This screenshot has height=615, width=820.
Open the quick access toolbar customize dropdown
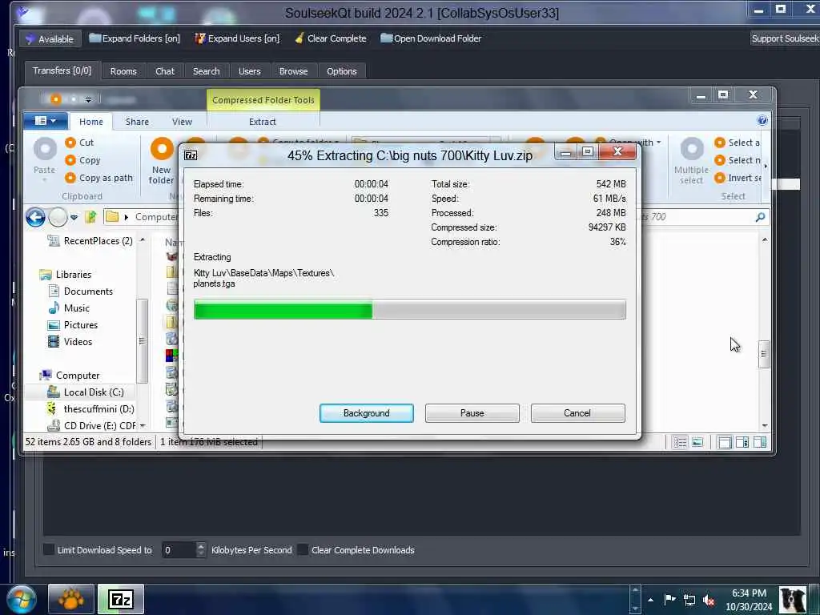coord(88,99)
